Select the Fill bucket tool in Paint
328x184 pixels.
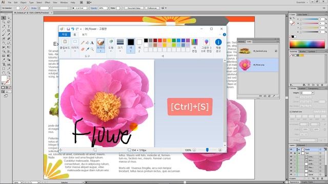88,43
